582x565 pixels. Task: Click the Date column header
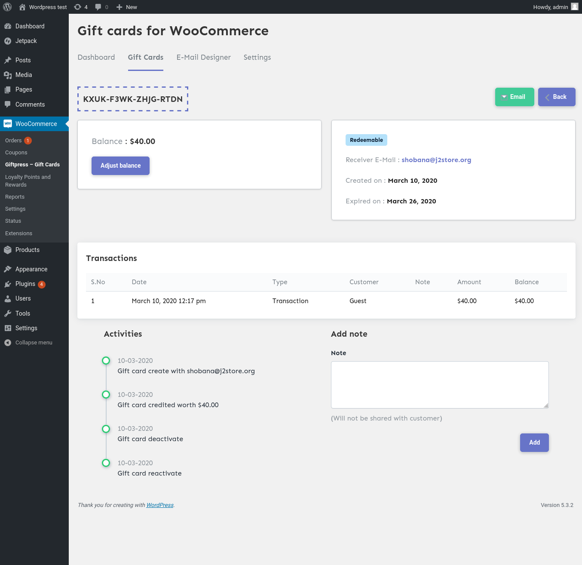(139, 282)
